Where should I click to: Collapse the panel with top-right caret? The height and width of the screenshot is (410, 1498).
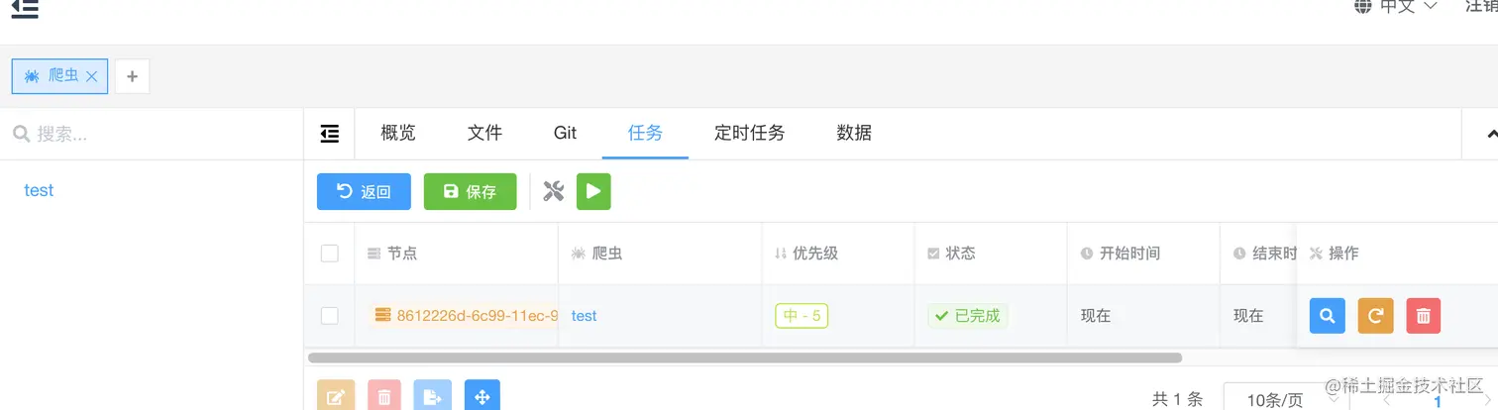(1491, 134)
